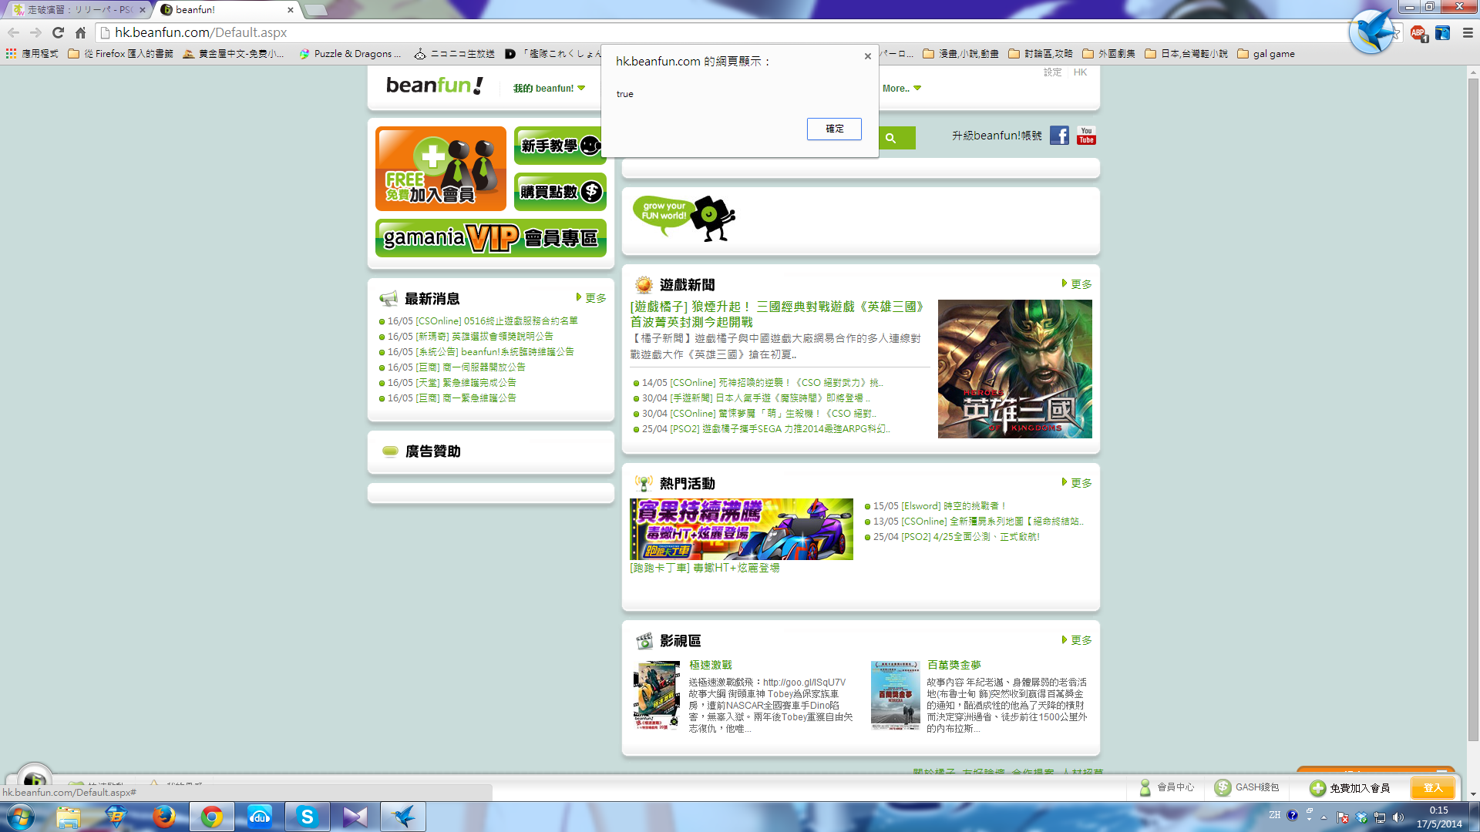1480x832 pixels.
Task: Click the browser back arrow
Action: click(13, 32)
